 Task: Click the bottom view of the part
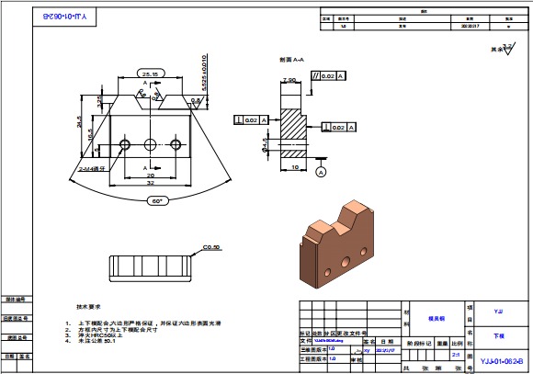(x=150, y=268)
